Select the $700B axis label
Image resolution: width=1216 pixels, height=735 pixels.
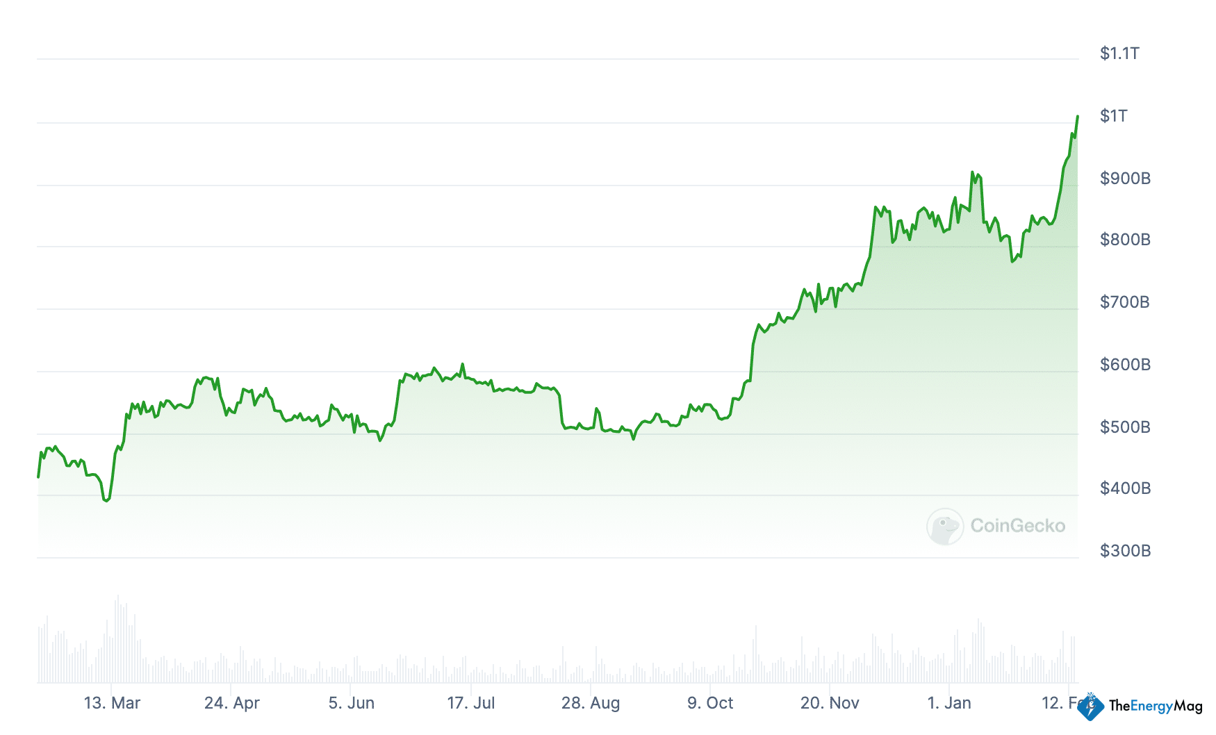tap(1124, 302)
